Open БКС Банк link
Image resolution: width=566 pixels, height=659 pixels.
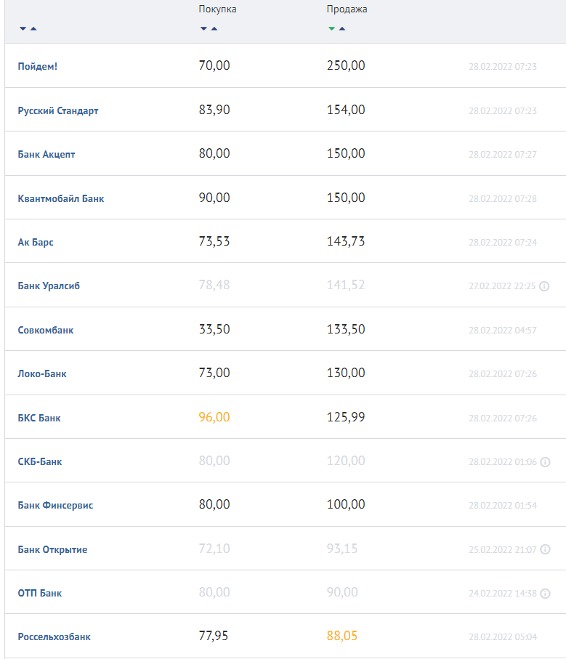point(39,419)
